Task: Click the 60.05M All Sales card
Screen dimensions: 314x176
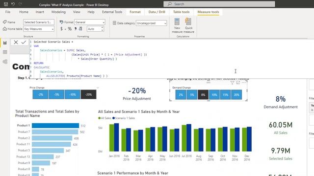Action: [x=281, y=128]
